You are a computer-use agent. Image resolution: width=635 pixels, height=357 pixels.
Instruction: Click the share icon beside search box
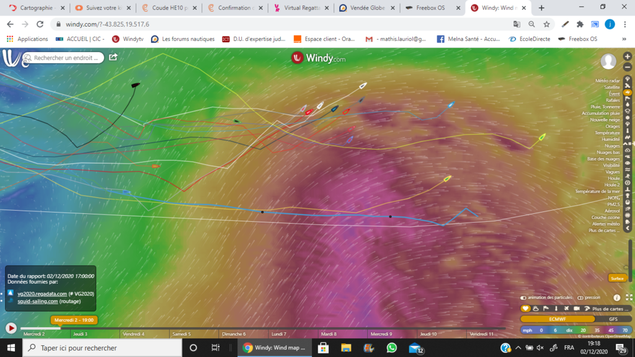(113, 57)
